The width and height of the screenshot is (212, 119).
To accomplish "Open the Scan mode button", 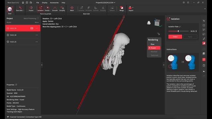I will [x=10, y=10].
